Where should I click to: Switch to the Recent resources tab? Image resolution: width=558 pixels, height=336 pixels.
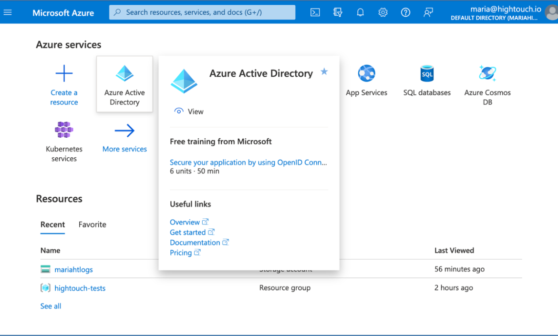tap(52, 224)
